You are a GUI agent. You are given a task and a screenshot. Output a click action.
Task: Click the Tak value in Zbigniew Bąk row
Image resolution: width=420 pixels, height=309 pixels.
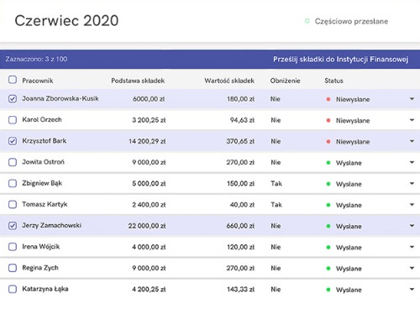[276, 184]
